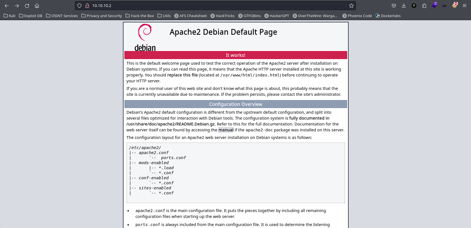This screenshot has height=228, width=471.
Task: Bookmark this page with the star
Action: click(351, 6)
